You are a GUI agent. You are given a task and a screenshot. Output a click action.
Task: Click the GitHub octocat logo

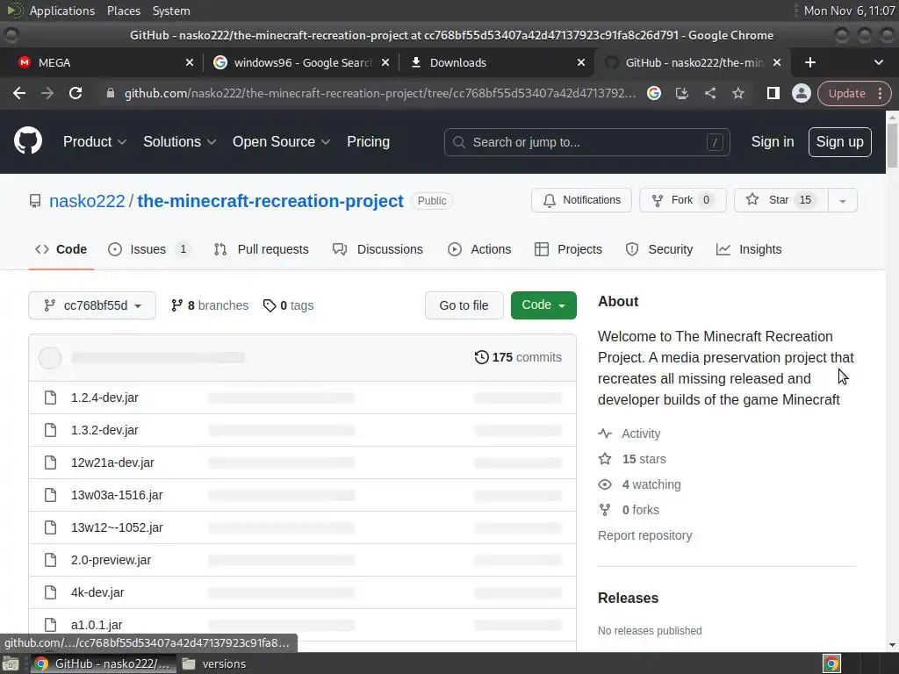click(27, 141)
